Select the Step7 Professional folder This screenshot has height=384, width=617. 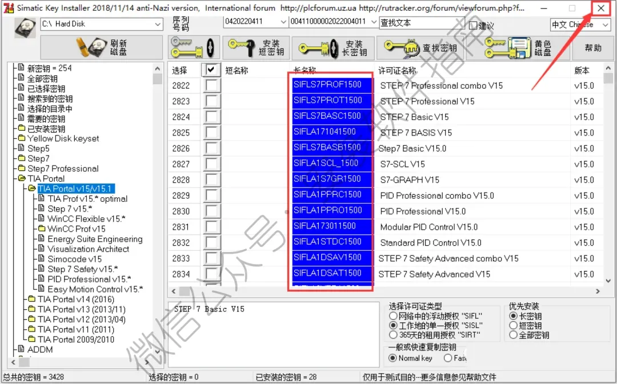pos(63,169)
